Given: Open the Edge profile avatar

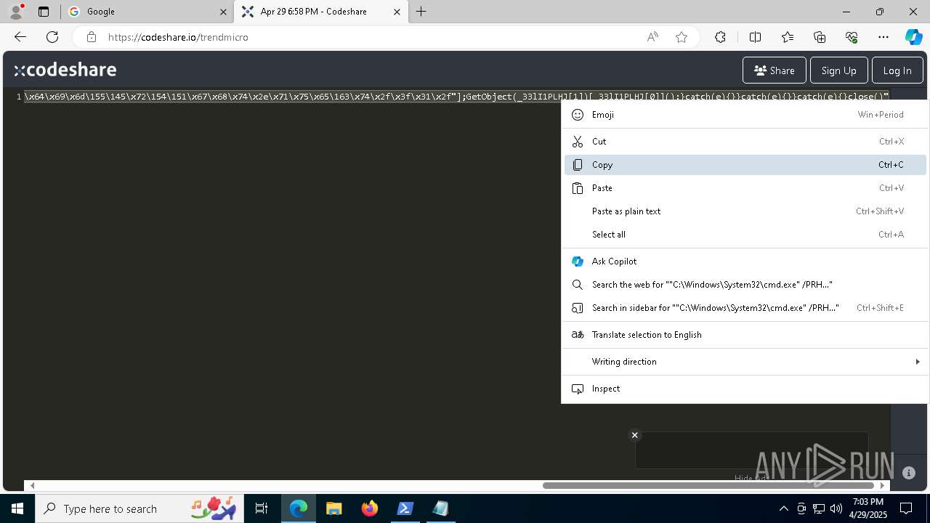Looking at the screenshot, I should pos(16,11).
